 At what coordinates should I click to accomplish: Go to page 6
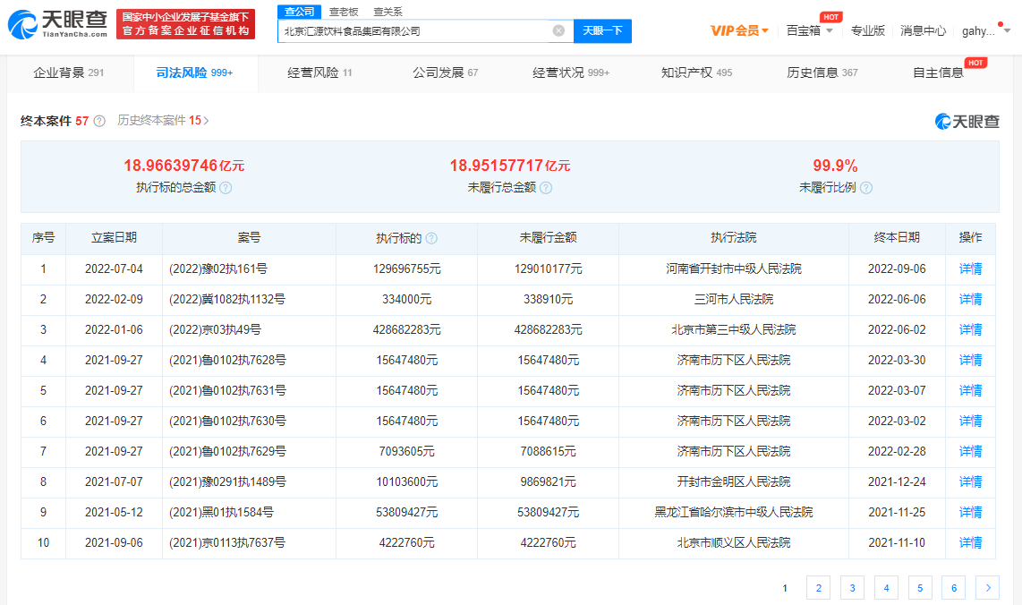click(x=954, y=587)
